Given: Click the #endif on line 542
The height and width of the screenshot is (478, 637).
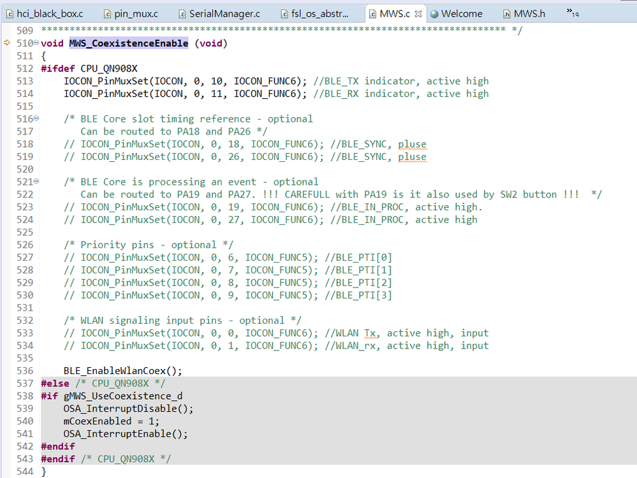Looking at the screenshot, I should [57, 446].
